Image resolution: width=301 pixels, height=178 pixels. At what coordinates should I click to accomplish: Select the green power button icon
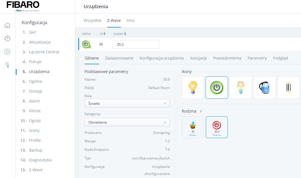[217, 88]
